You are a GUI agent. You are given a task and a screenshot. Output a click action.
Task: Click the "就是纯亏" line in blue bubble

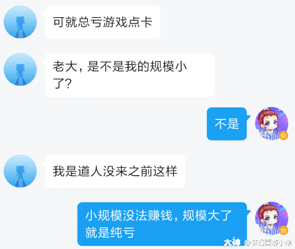(x=110, y=232)
